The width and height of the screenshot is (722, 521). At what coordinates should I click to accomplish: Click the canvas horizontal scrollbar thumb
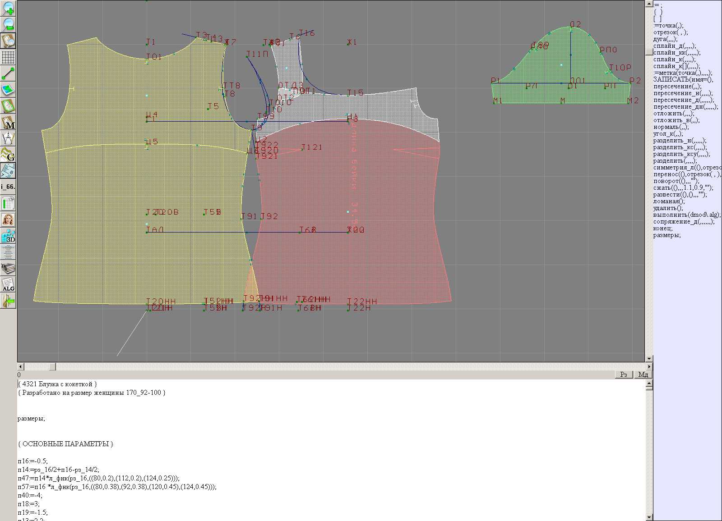[x=52, y=367]
